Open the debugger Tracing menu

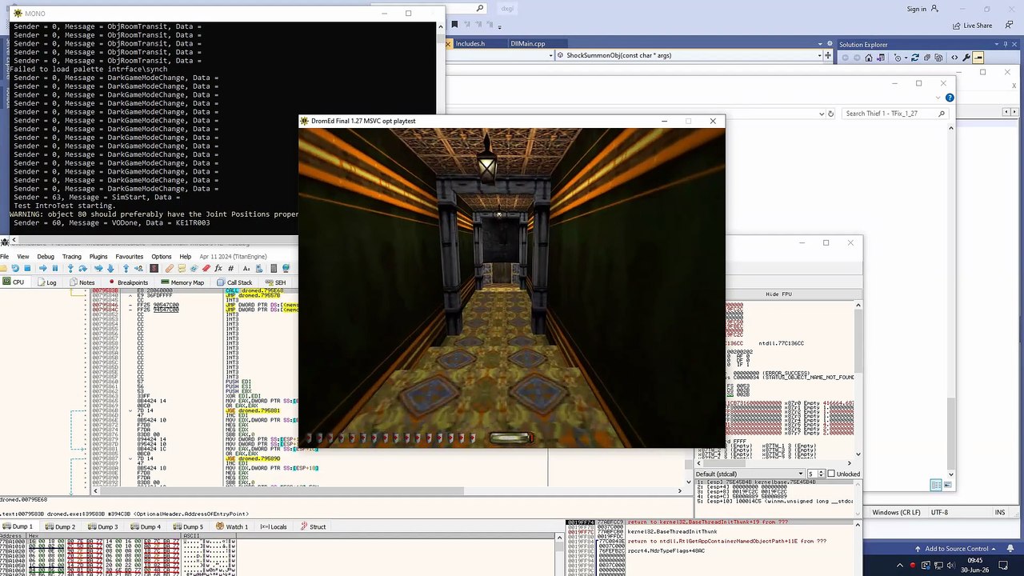pyautogui.click(x=71, y=257)
